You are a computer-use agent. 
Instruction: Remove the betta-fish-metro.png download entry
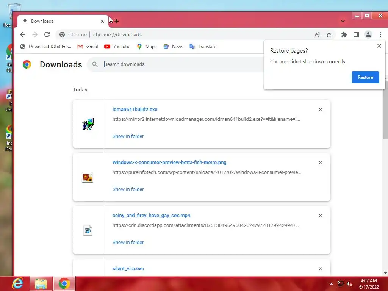click(x=321, y=163)
